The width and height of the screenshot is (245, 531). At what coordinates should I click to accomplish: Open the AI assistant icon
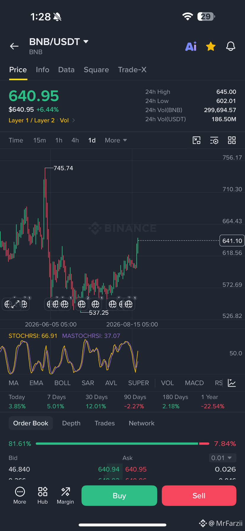pyautogui.click(x=191, y=46)
